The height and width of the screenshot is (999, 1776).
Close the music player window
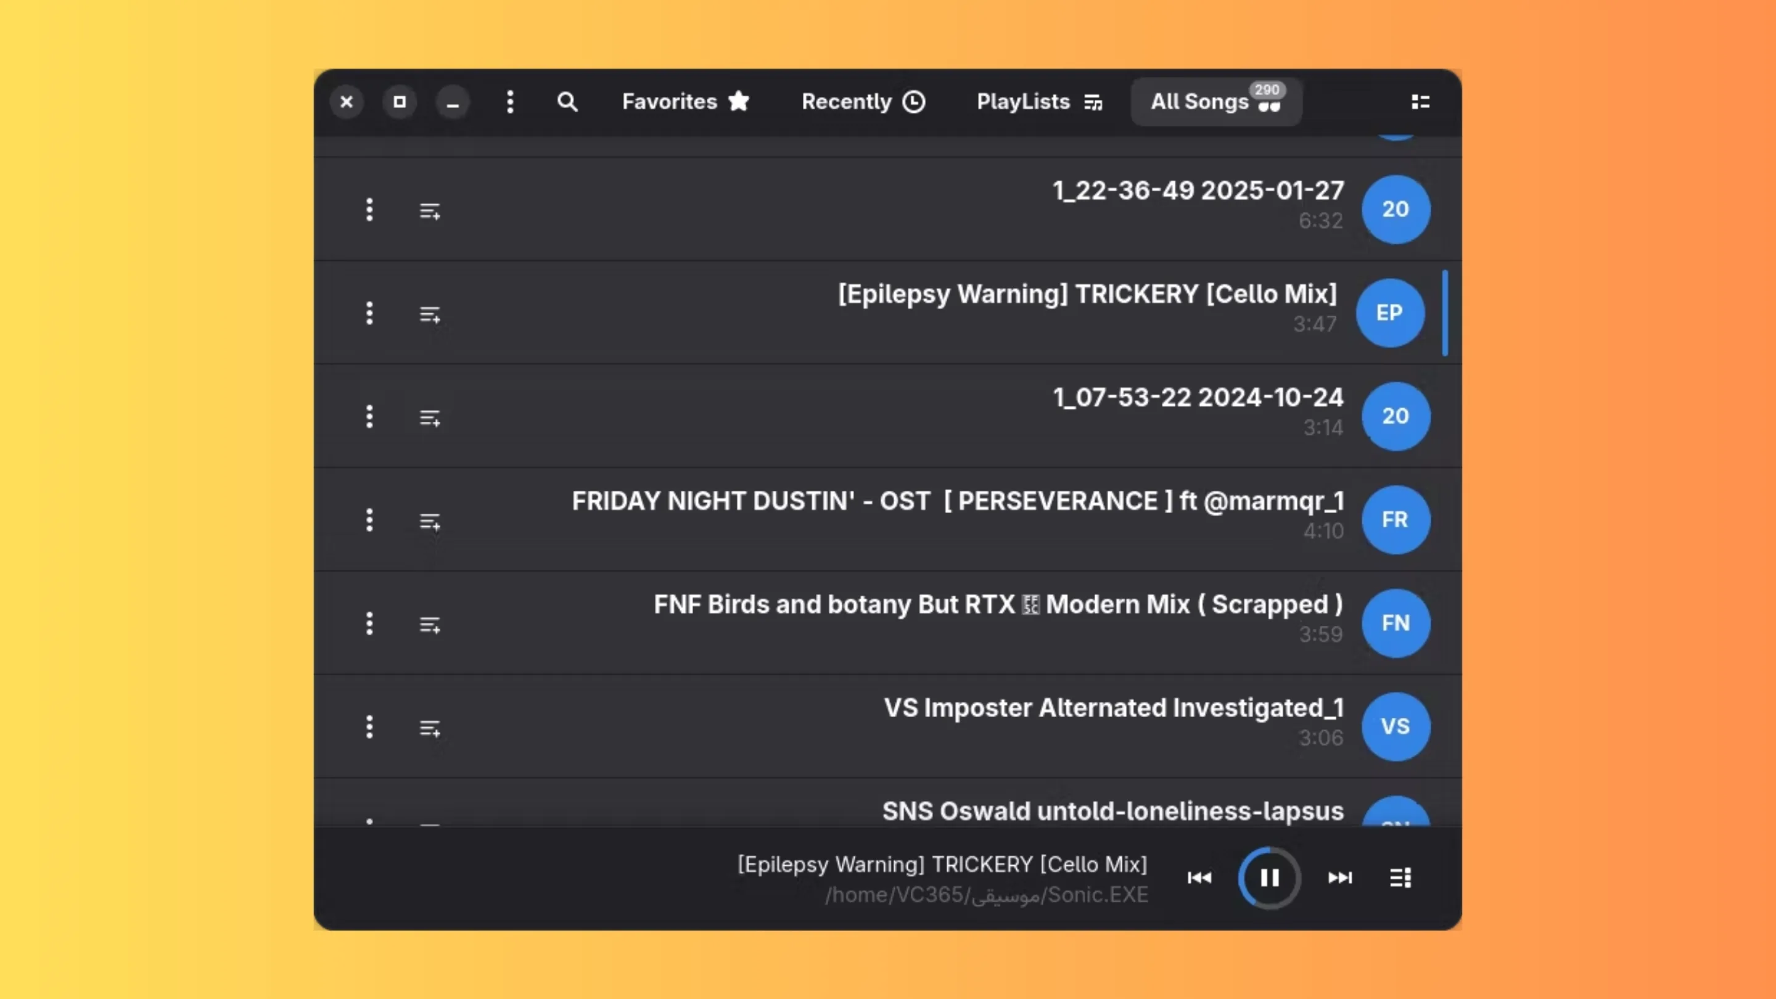(x=347, y=102)
